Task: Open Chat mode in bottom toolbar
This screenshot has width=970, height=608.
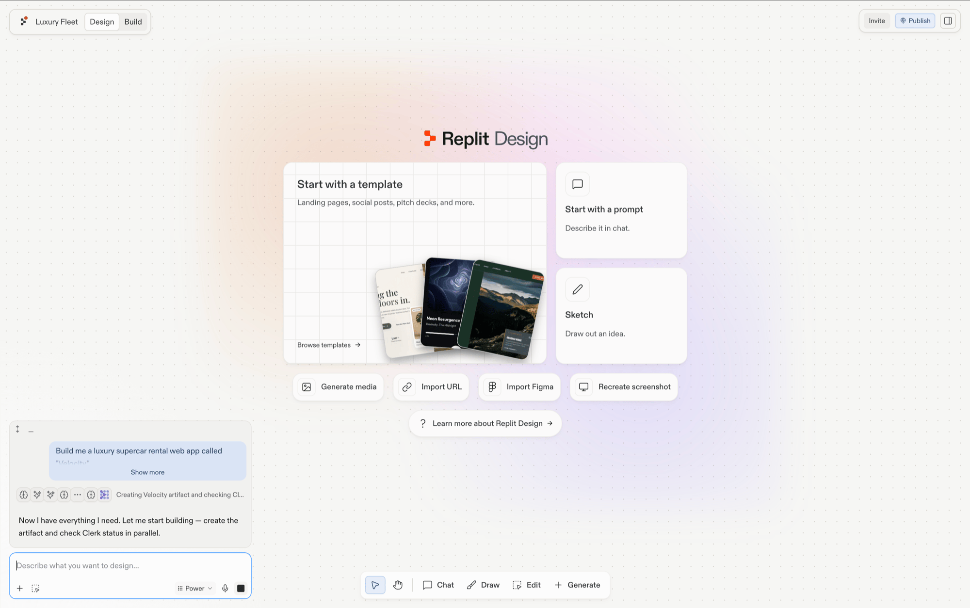Action: point(445,585)
